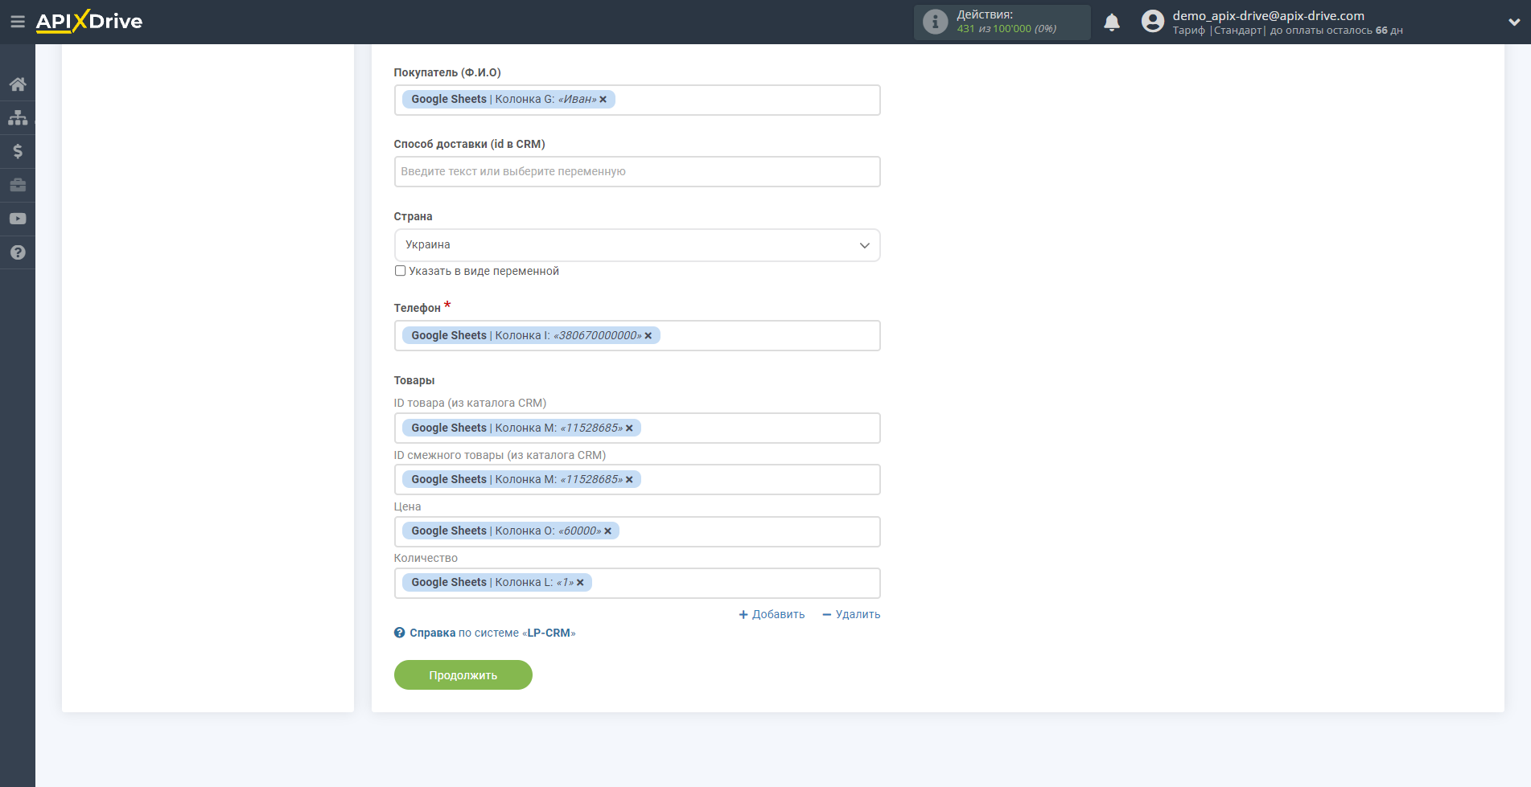
Task: Click the user avatar icon
Action: [1153, 22]
